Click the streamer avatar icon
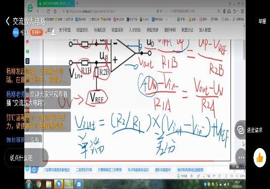The image size is (270, 189). [16, 32]
